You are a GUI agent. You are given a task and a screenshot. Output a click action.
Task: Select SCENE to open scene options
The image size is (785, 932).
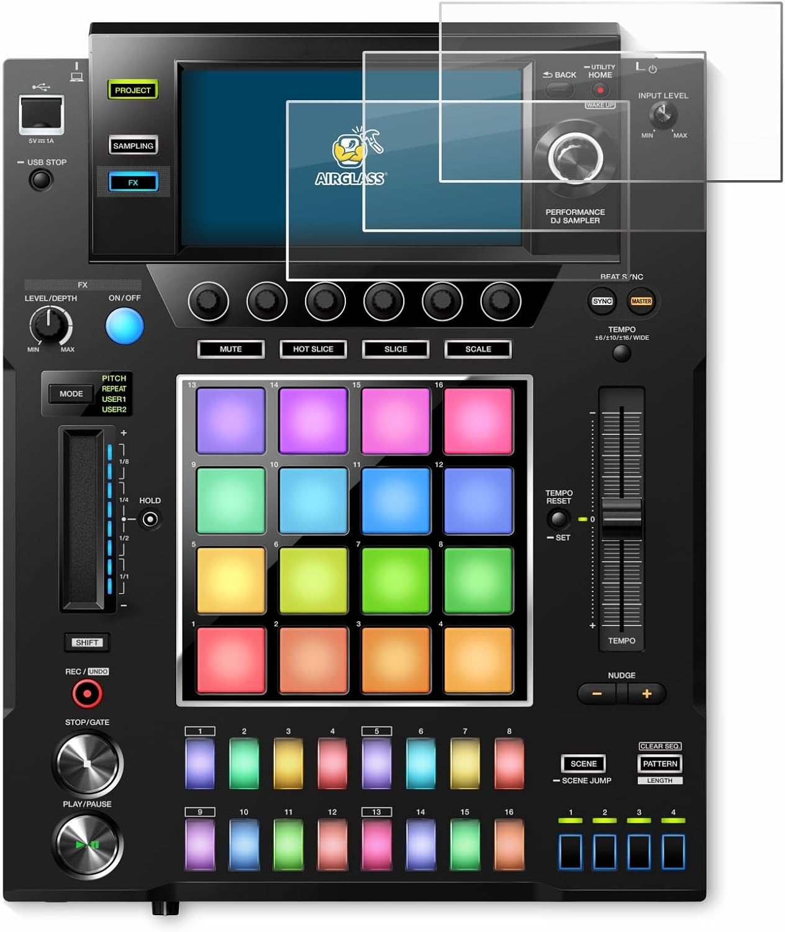click(x=583, y=763)
